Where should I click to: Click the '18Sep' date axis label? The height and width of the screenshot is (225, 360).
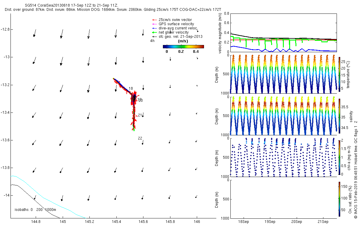(243, 222)
